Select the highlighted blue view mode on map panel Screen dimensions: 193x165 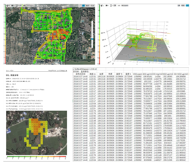pyautogui.click(x=83, y=6)
